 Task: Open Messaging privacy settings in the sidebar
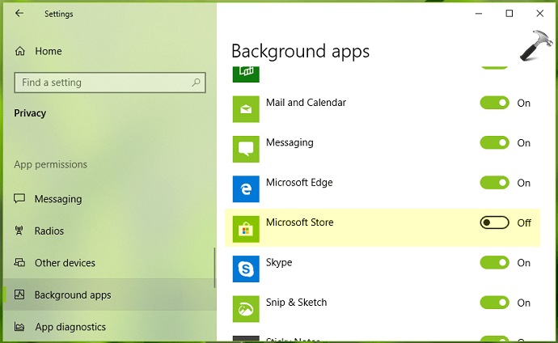(109, 198)
